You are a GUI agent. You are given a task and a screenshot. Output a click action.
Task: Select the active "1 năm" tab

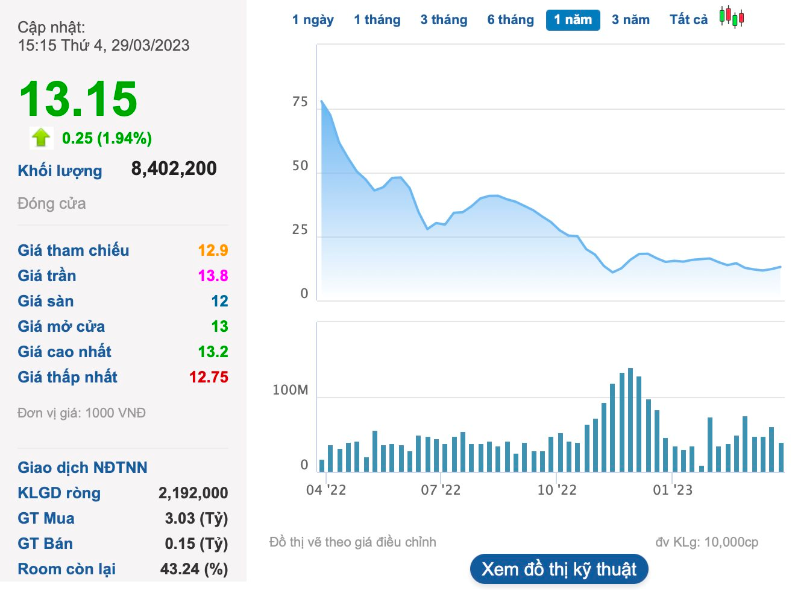click(x=573, y=19)
